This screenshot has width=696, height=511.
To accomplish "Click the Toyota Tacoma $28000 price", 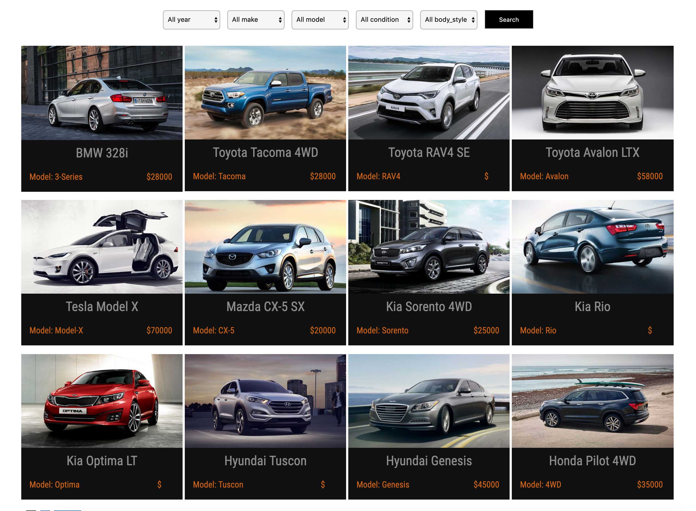I will click(x=322, y=176).
